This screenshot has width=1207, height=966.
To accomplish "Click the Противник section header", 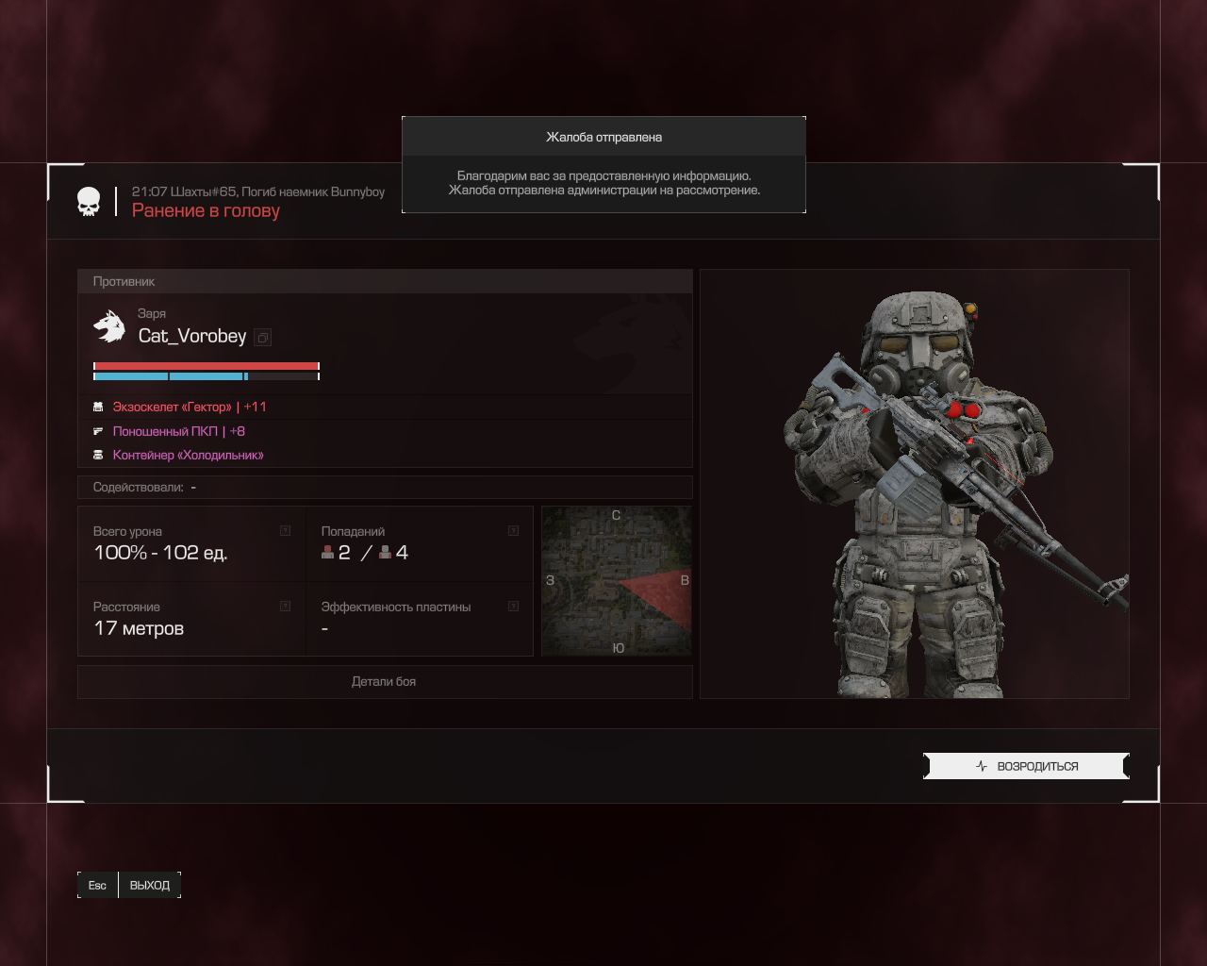I will (x=385, y=281).
